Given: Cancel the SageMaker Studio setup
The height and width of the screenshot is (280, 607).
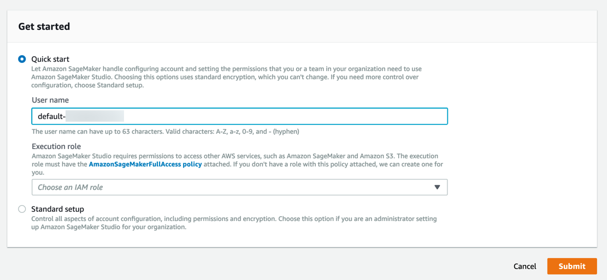Looking at the screenshot, I should pos(525,266).
